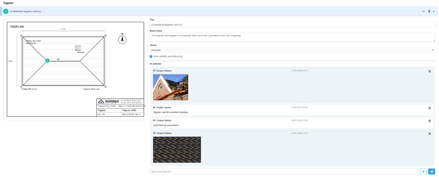The height and width of the screenshot is (177, 439).
Task: Delete the Knækkede tagsten task via header trash
Action: [x=429, y=12]
